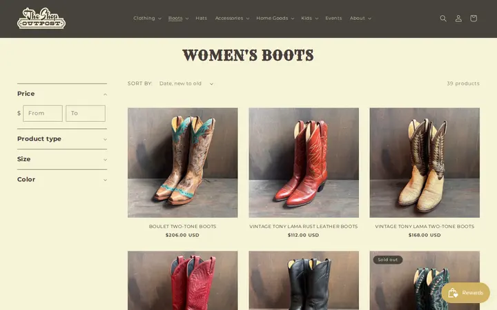Click the $112.00 USD price text
Viewport: 497px width, 310px height.
[x=304, y=235]
